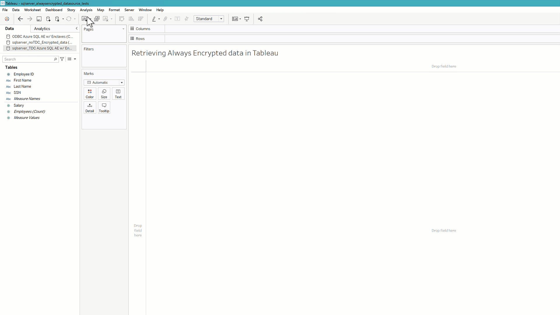The width and height of the screenshot is (560, 315).
Task: Click the Share workbook icon
Action: click(260, 19)
